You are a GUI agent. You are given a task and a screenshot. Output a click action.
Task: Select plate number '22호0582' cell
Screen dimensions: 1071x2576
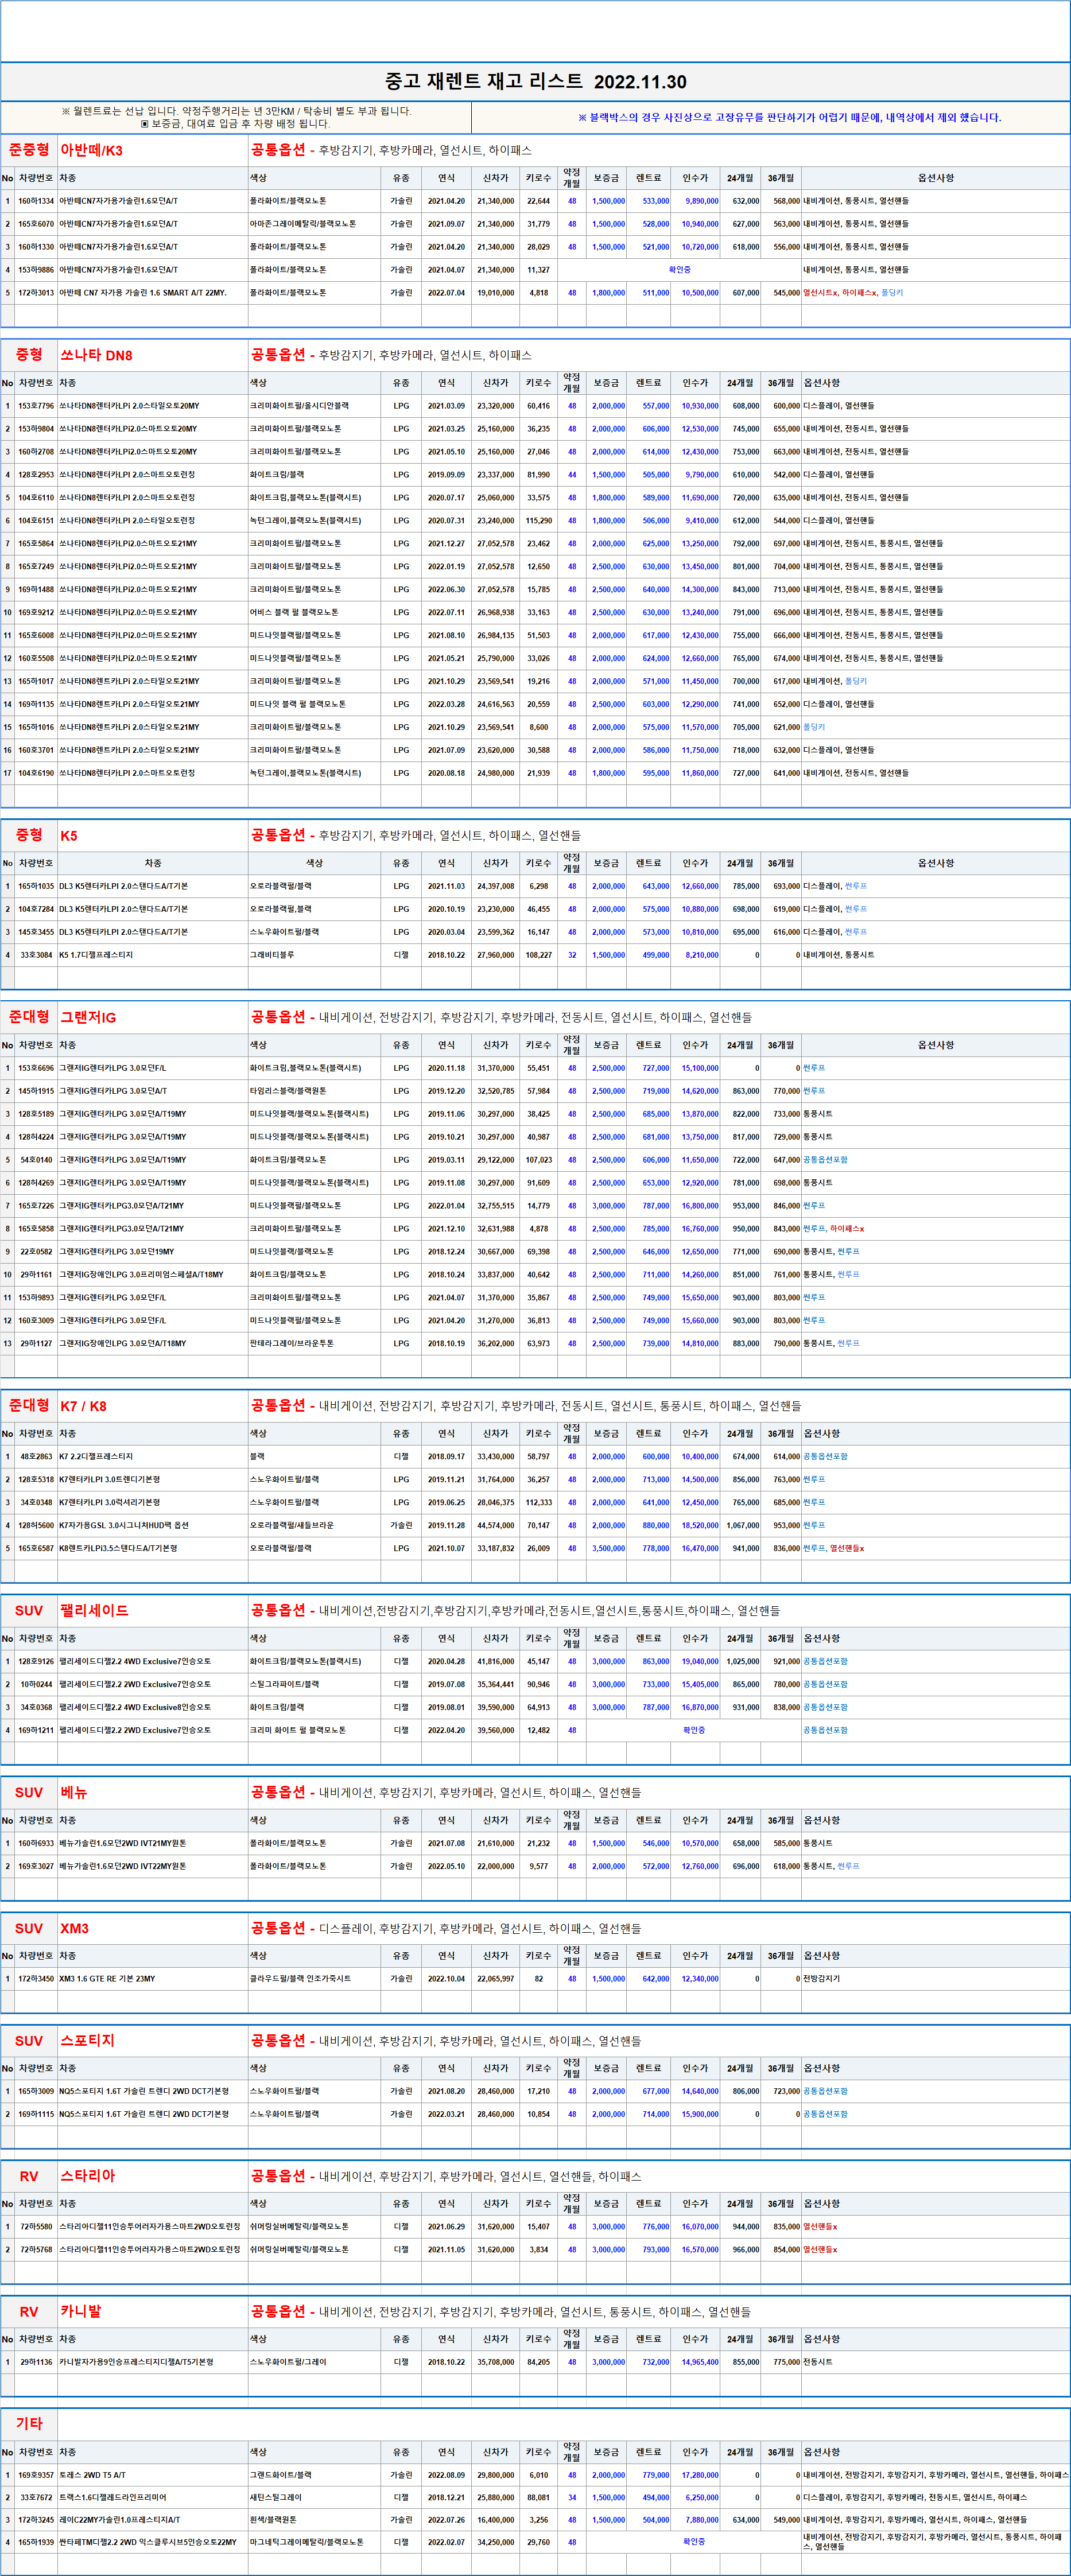pyautogui.click(x=36, y=1252)
